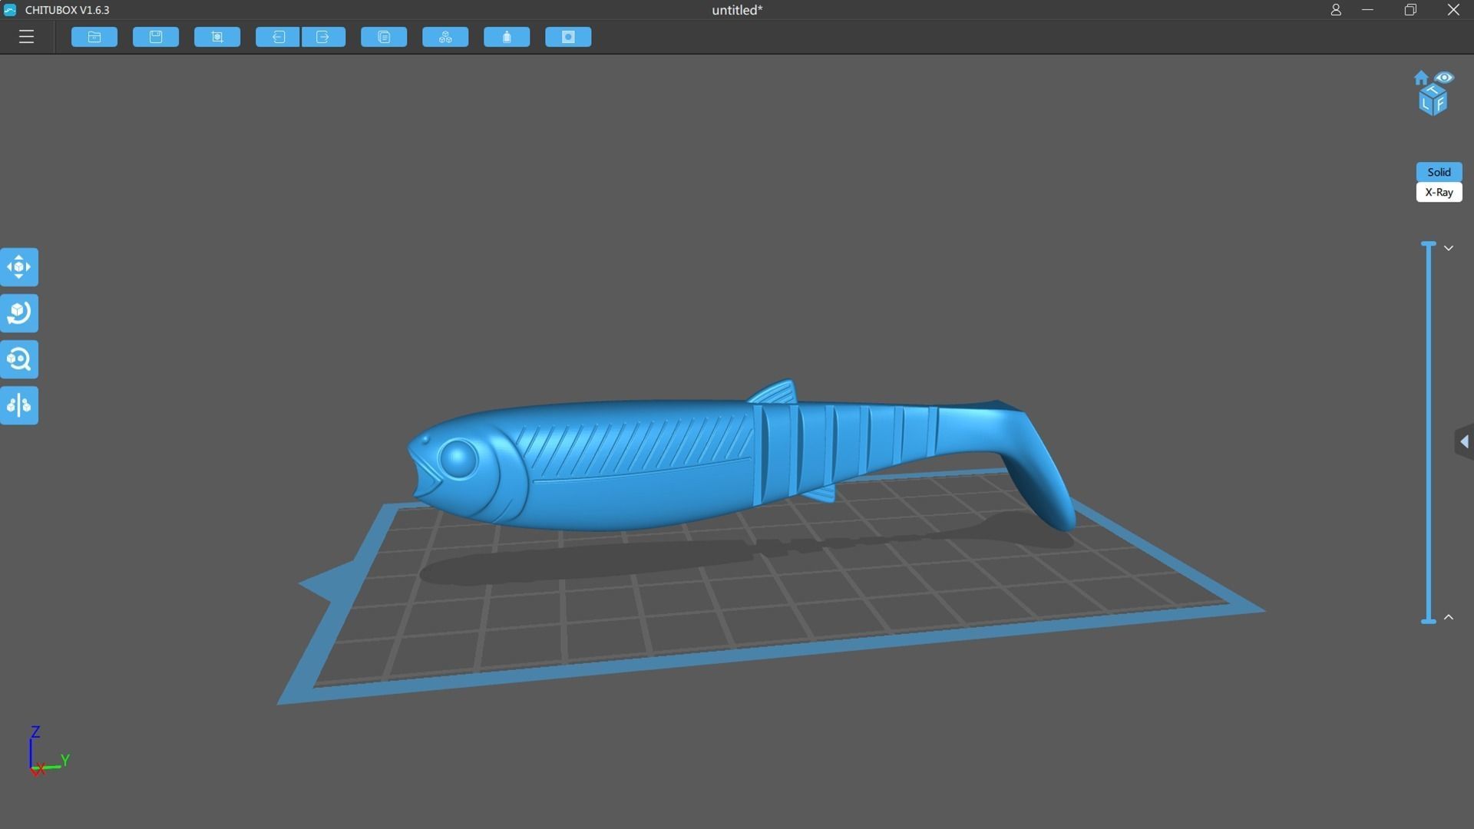1474x829 pixels.
Task: Select the Scale tool in left sidebar
Action: point(19,359)
